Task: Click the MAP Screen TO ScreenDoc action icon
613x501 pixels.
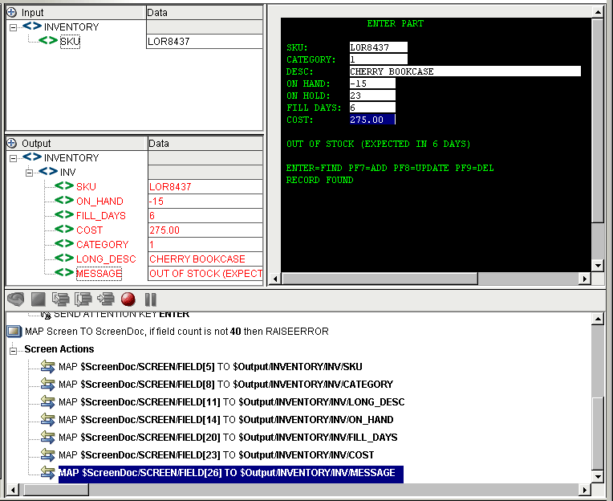Action: (x=14, y=332)
